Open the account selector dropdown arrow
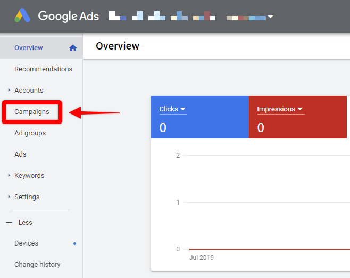 coord(270,17)
